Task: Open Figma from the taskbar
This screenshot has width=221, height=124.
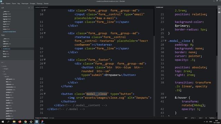Action: (x=42, y=122)
